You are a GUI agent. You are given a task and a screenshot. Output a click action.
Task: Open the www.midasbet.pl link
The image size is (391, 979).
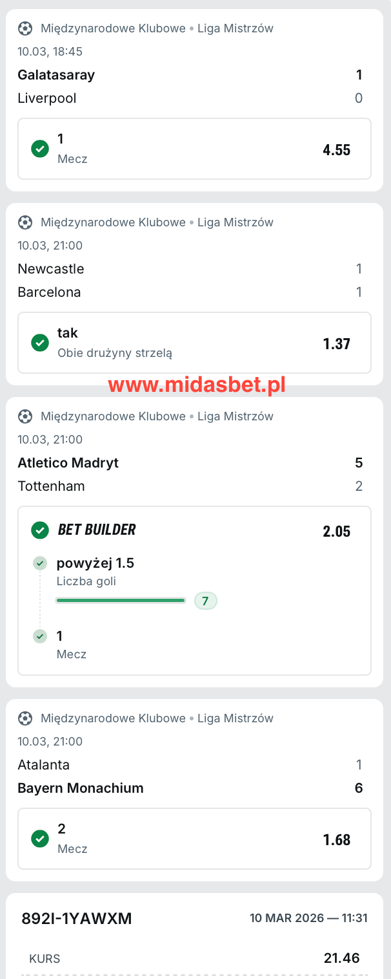pos(197,385)
